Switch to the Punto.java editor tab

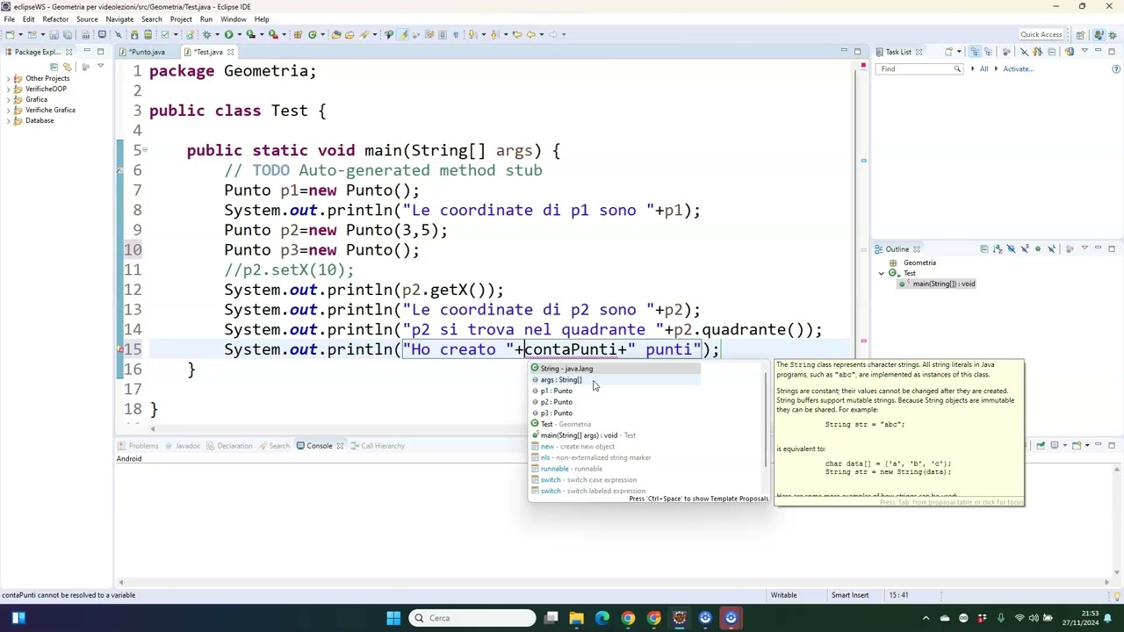click(x=146, y=52)
